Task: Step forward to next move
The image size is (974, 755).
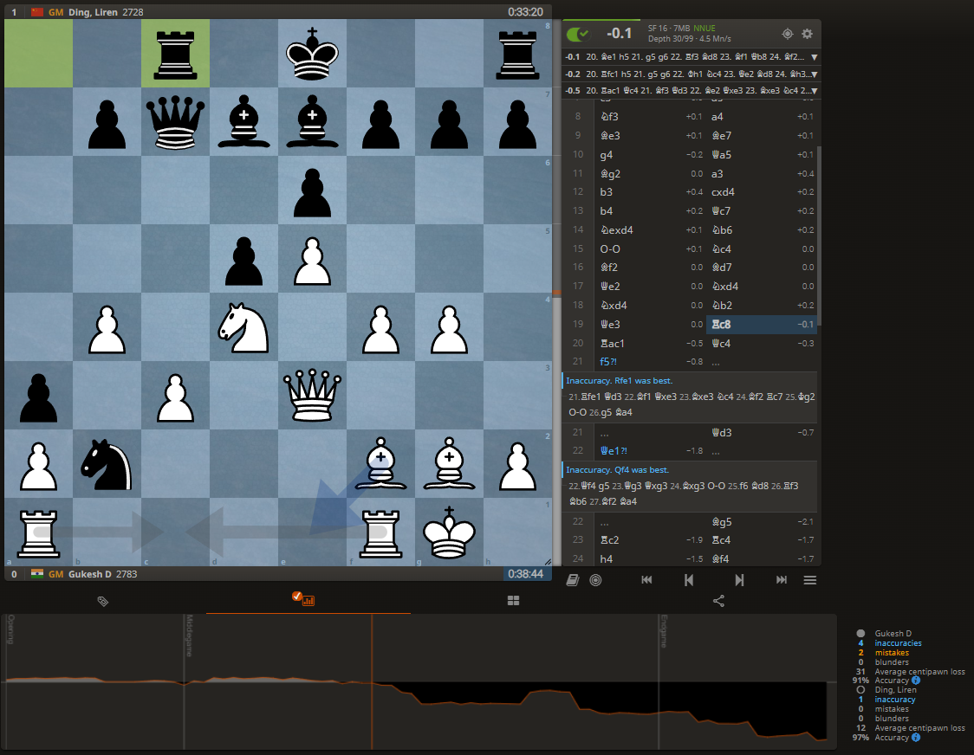Action: pyautogui.click(x=739, y=580)
